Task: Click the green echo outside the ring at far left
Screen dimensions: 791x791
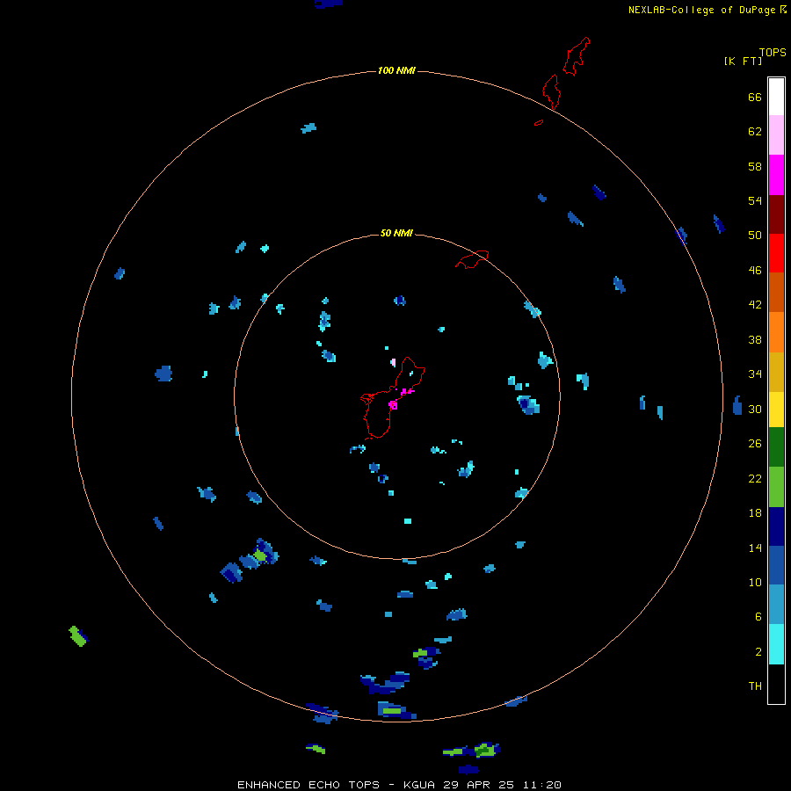Action: click(x=77, y=635)
